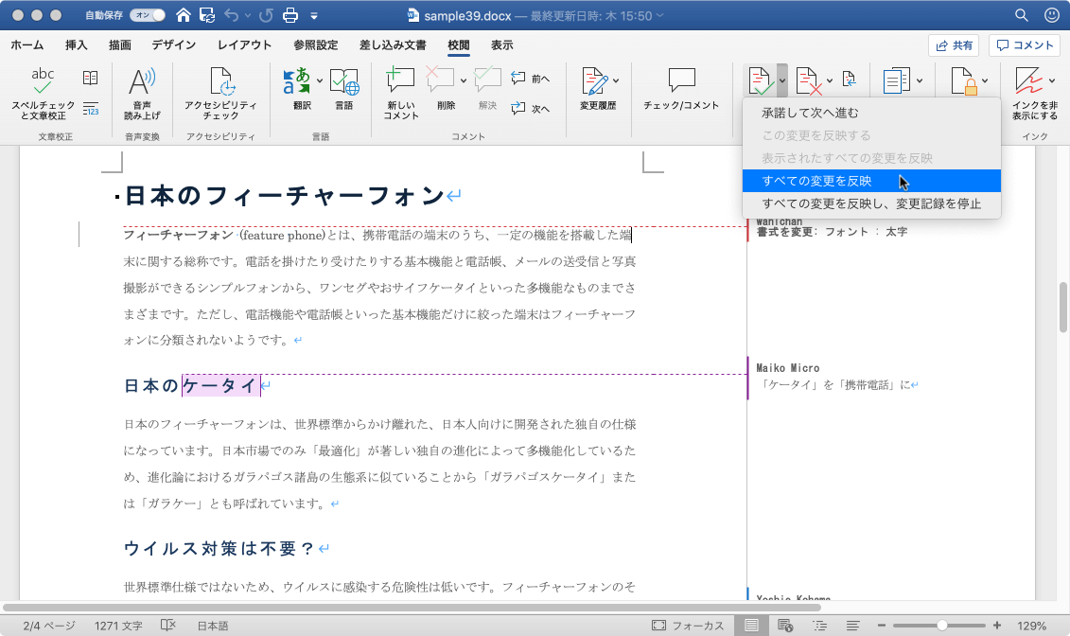Click the word count 1271 文字 in status bar
The width and height of the screenshot is (1070, 636).
point(118,626)
